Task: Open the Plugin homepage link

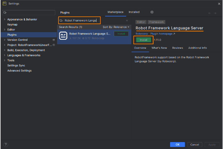Action: click(162, 34)
